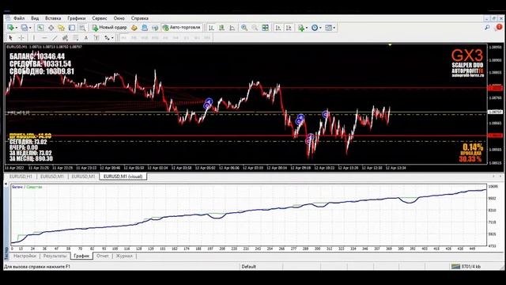Draw a horizontal line tool
The width and height of the screenshot is (506, 285).
(44, 38)
